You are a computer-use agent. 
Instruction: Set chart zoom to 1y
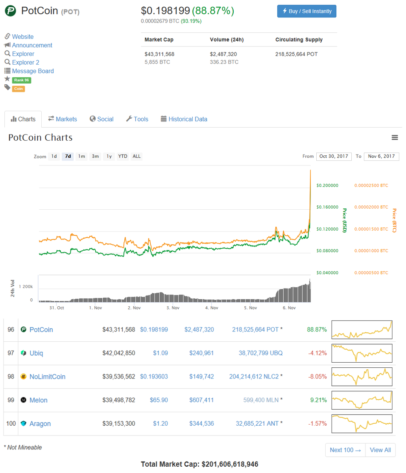click(109, 156)
